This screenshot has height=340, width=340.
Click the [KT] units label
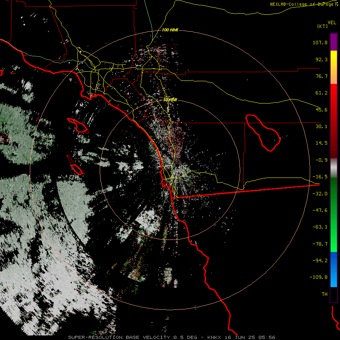click(323, 26)
